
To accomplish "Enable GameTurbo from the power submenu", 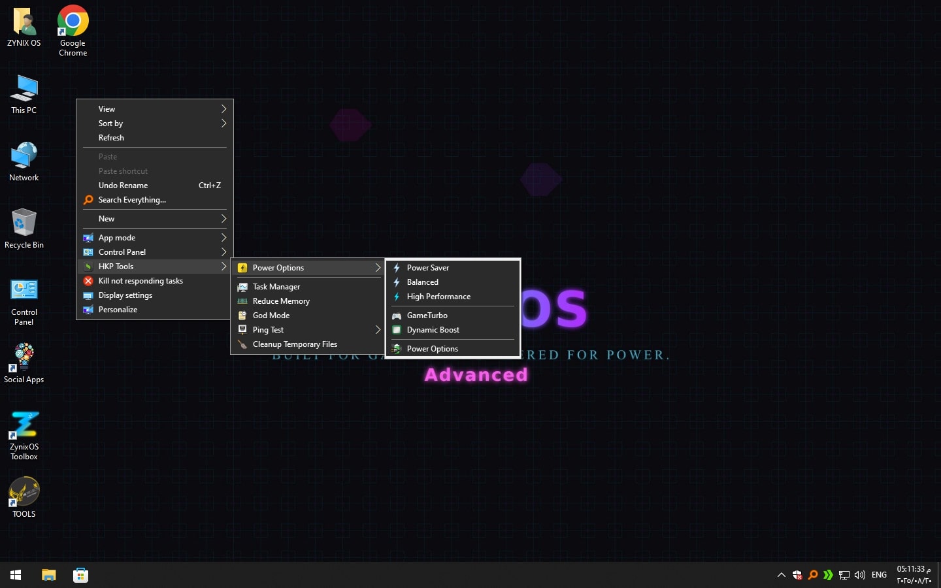I will (x=427, y=316).
